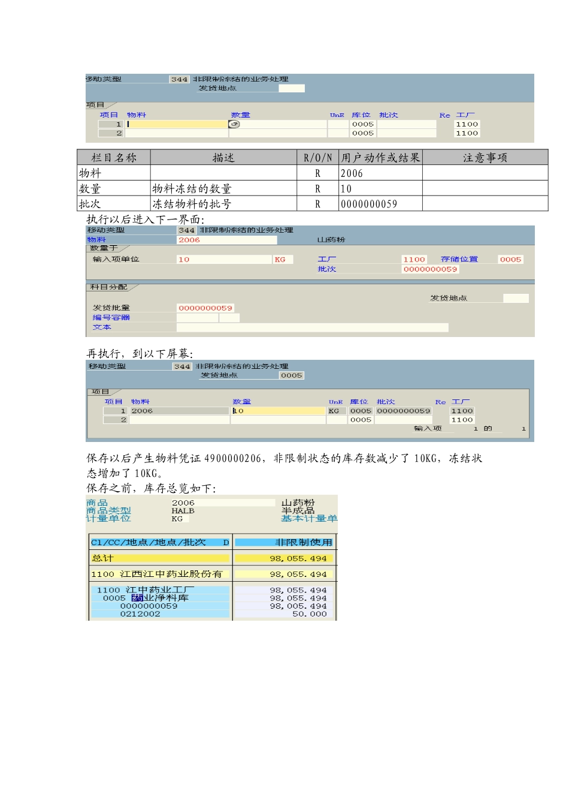
Task: Click the 批次 field showing 0000000059
Action: 430,269
